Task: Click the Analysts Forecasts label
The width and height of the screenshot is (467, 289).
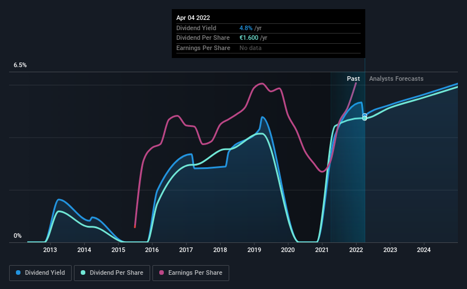Action: click(396, 79)
